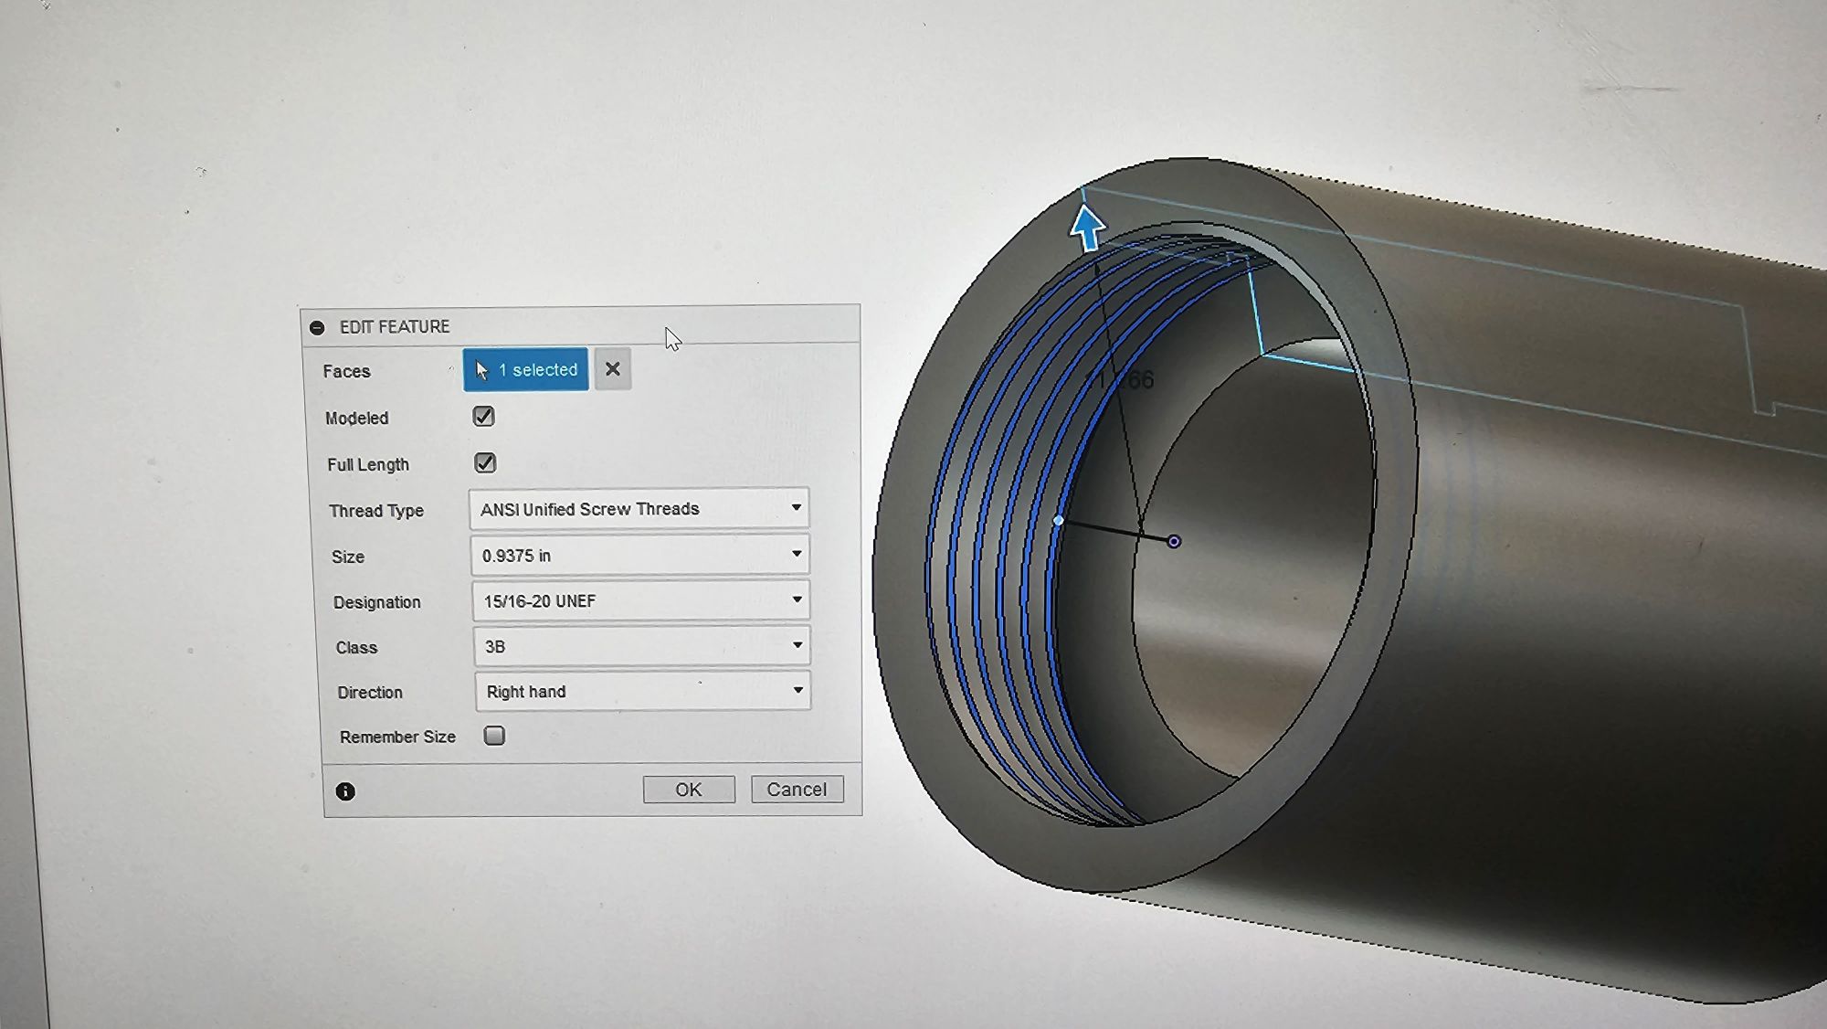The width and height of the screenshot is (1827, 1029).
Task: Open the Size dropdown showing 0.9375 in
Action: tap(639, 556)
